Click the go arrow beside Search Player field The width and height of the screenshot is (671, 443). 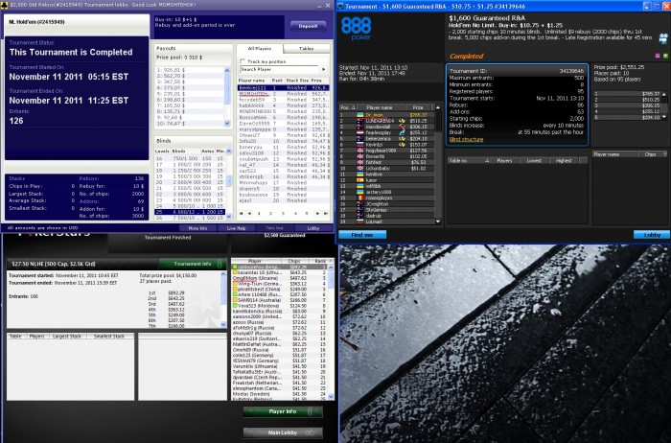click(x=324, y=69)
